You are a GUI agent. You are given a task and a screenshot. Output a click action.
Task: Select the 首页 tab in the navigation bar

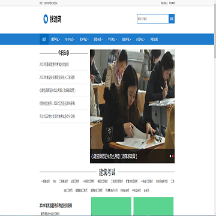[x=44, y=40]
